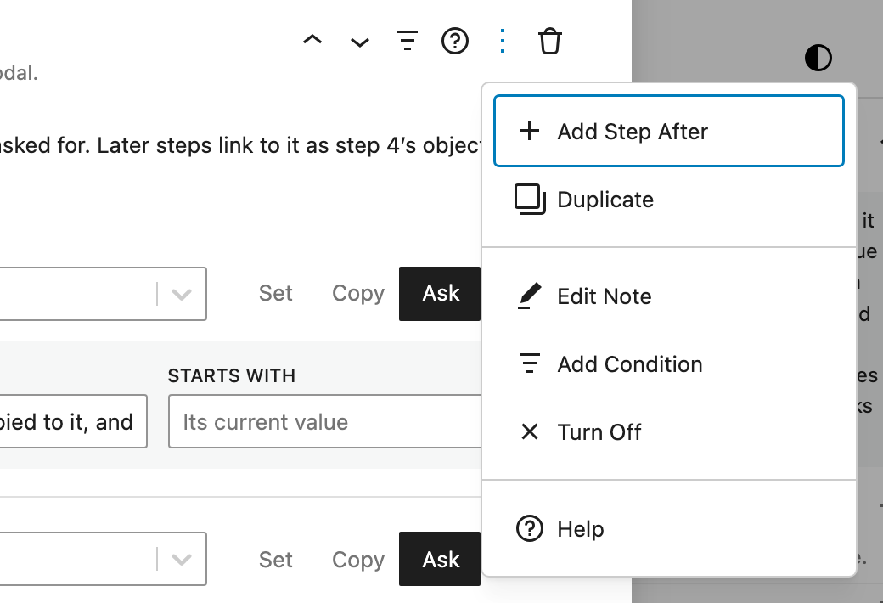Expand the lower field dropdown arrow
The width and height of the screenshot is (883, 603).
coord(182,559)
